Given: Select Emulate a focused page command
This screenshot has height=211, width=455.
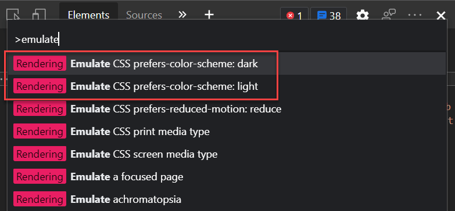Looking at the screenshot, I should coord(227,177).
